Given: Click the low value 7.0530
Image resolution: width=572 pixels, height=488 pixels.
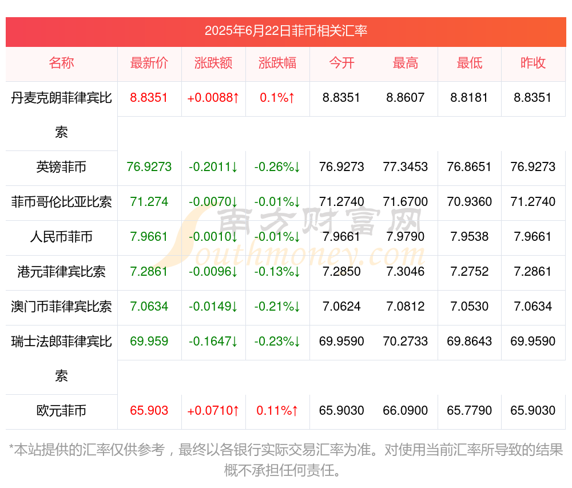Looking at the screenshot, I should (470, 306).
